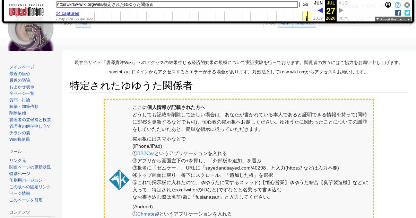Viewport: 416px width, 218px height.
Task: Open the Wayback Machine logo home
Action: (26, 10)
